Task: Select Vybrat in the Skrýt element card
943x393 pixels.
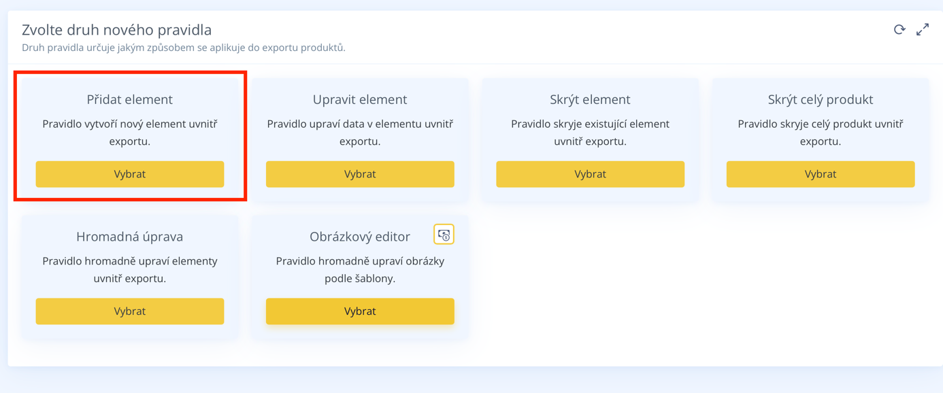Action: click(590, 174)
